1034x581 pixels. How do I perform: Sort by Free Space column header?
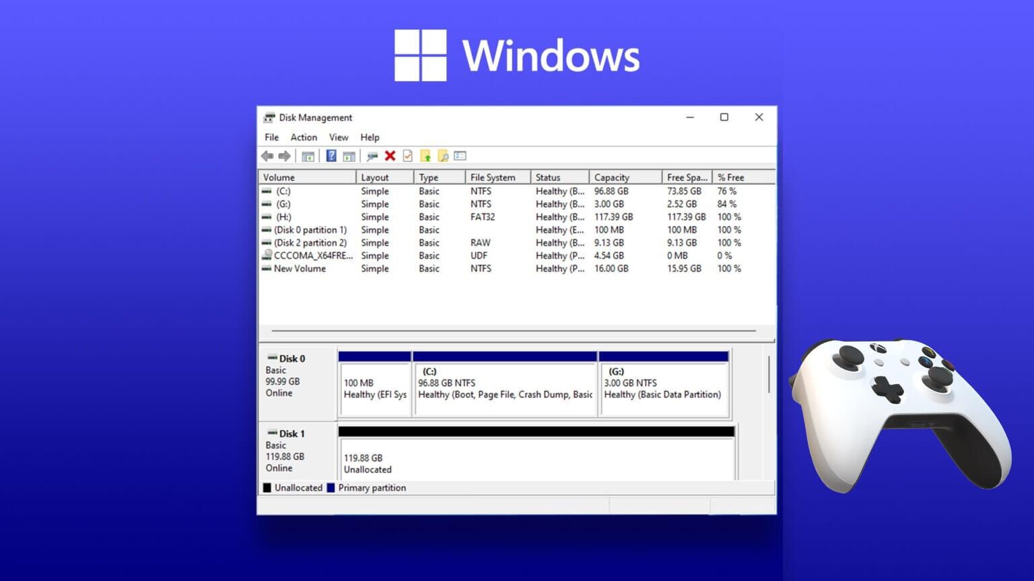[x=687, y=178]
